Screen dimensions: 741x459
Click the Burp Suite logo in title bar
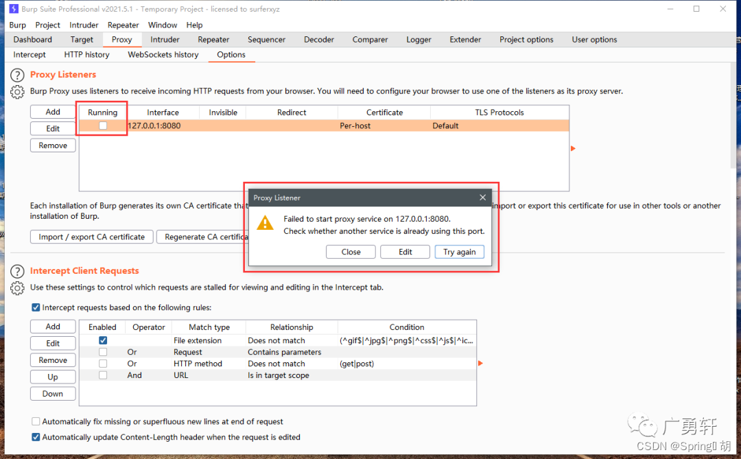tap(14, 8)
